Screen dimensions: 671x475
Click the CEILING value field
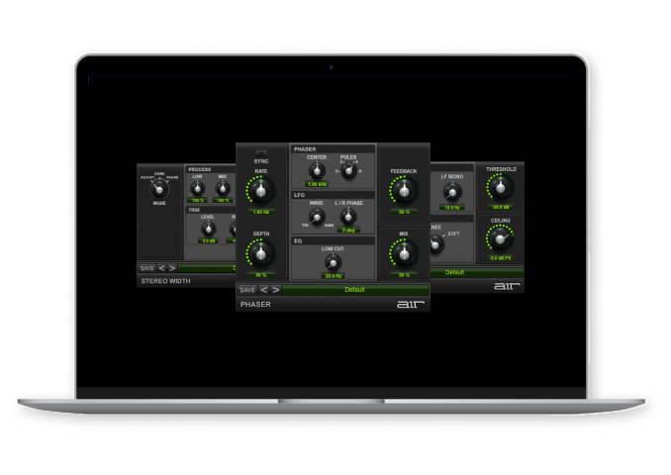tap(500, 257)
